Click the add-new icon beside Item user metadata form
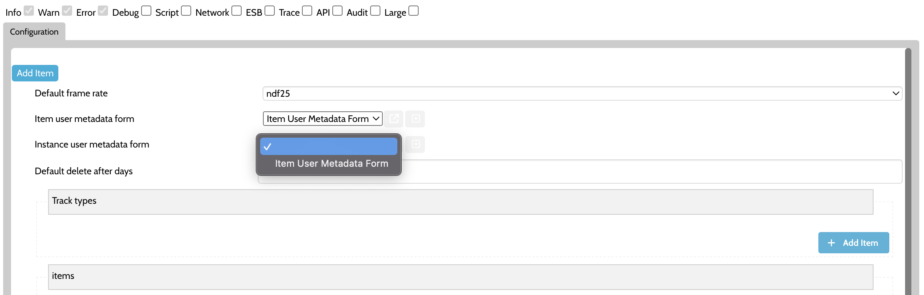This screenshot has width=924, height=295. click(x=415, y=119)
